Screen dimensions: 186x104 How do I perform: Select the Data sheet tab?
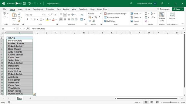coord(19,98)
